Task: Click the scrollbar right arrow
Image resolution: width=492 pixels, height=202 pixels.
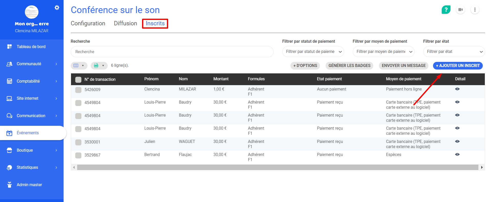Action: [482, 167]
